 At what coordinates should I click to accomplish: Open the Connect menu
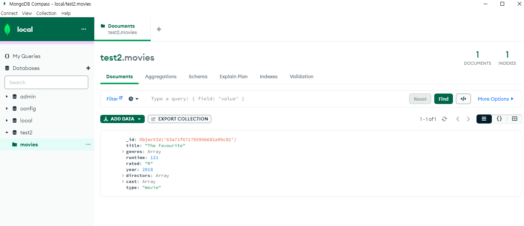pos(9,13)
